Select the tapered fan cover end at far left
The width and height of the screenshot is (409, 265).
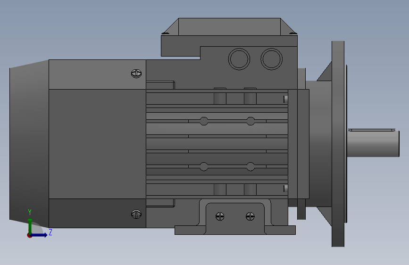pos(29,144)
